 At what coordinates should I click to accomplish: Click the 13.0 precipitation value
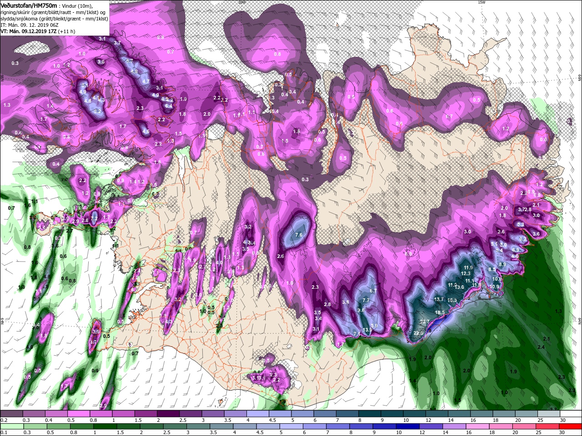point(459,287)
